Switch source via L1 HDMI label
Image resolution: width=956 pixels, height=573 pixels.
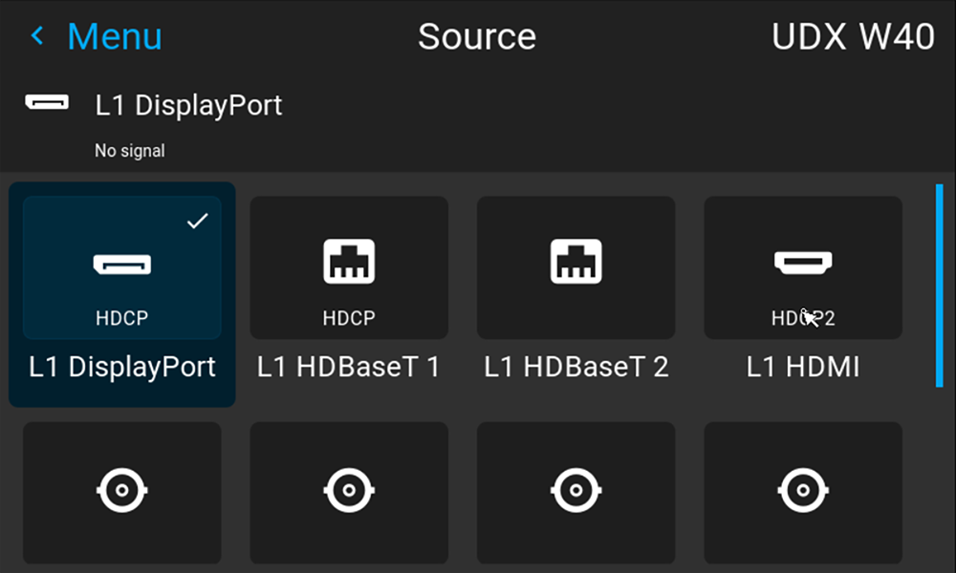coord(803,367)
